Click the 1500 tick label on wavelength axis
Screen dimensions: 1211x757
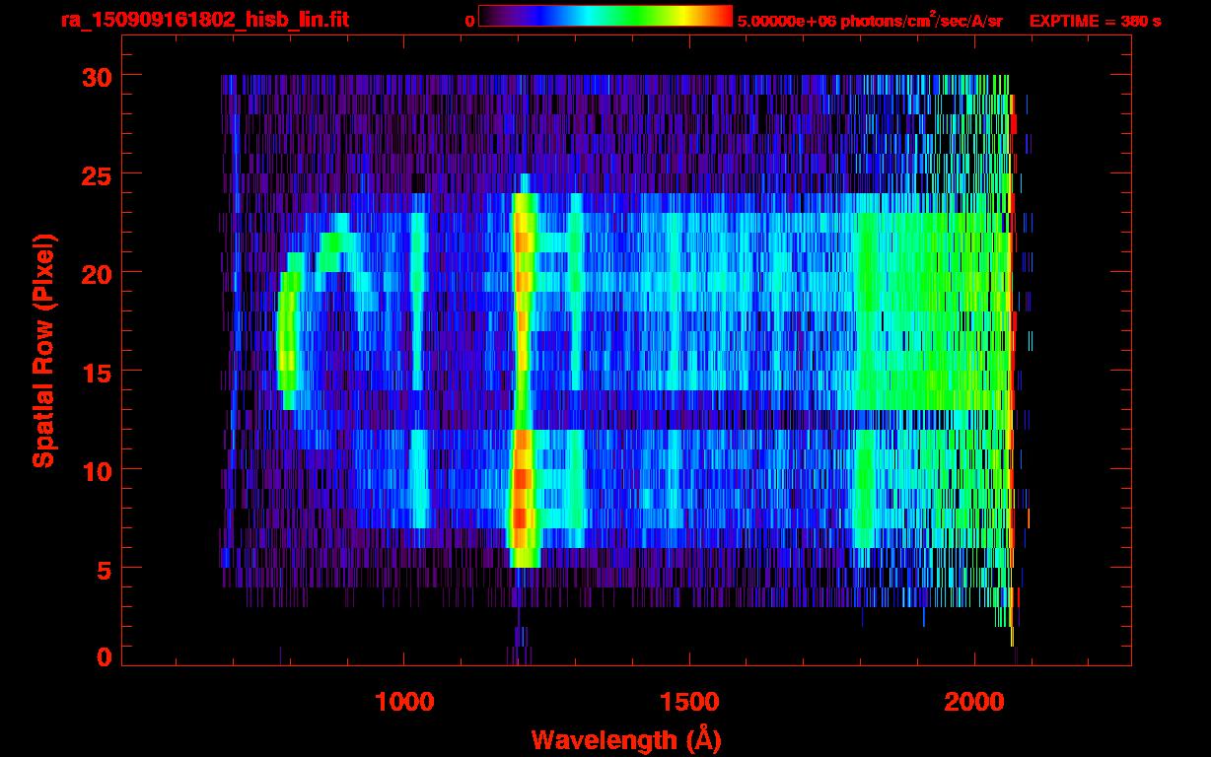(689, 702)
